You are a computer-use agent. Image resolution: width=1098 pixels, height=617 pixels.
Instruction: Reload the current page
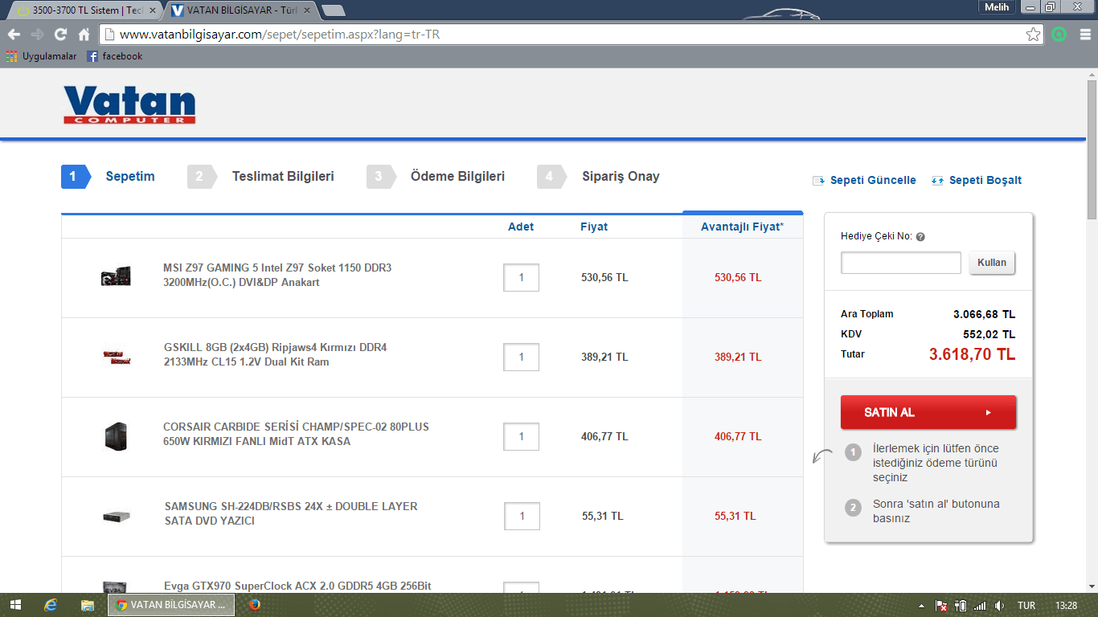pyautogui.click(x=60, y=35)
